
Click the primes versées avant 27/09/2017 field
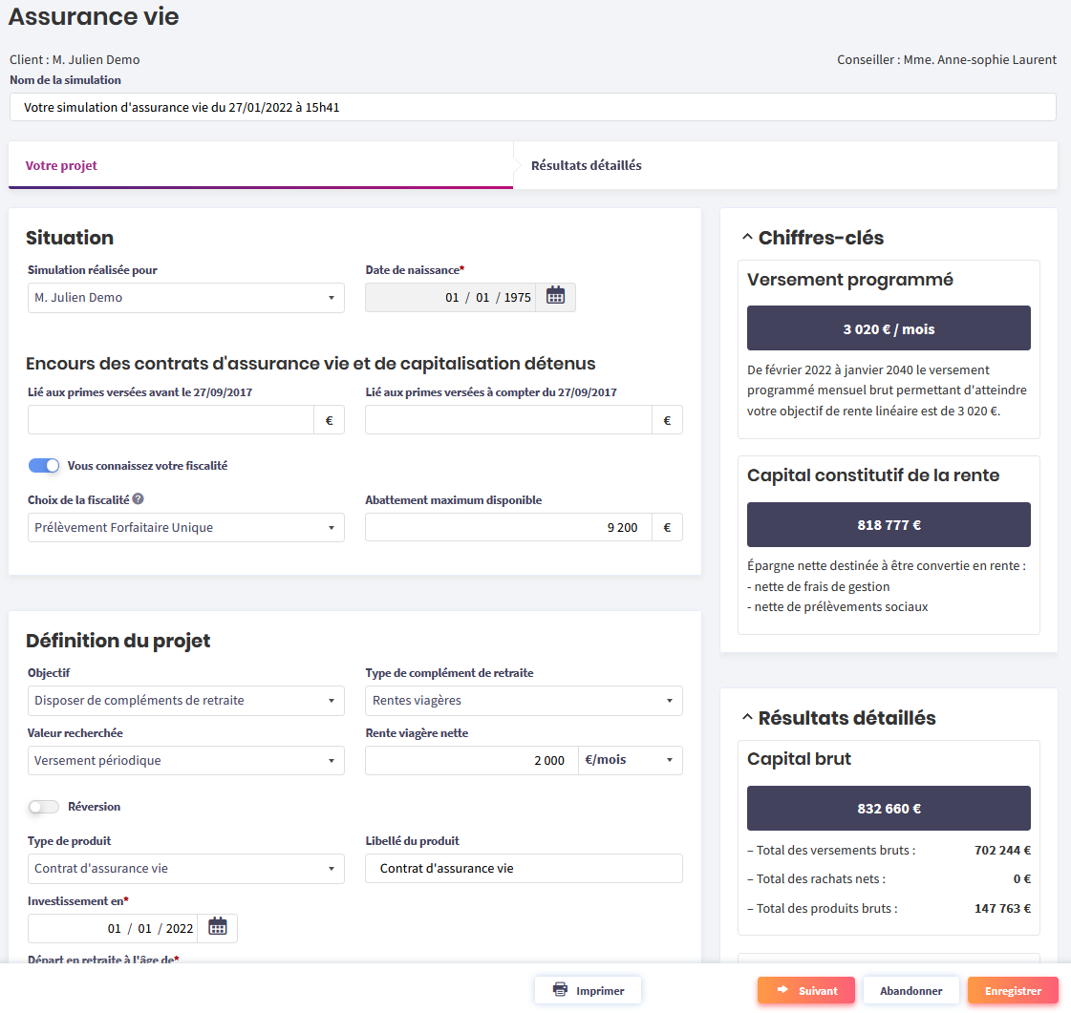pyautogui.click(x=171, y=420)
